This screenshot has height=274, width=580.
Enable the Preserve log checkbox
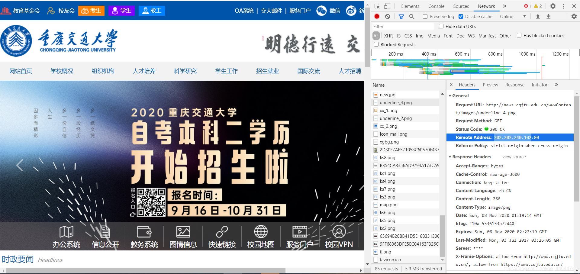425,17
